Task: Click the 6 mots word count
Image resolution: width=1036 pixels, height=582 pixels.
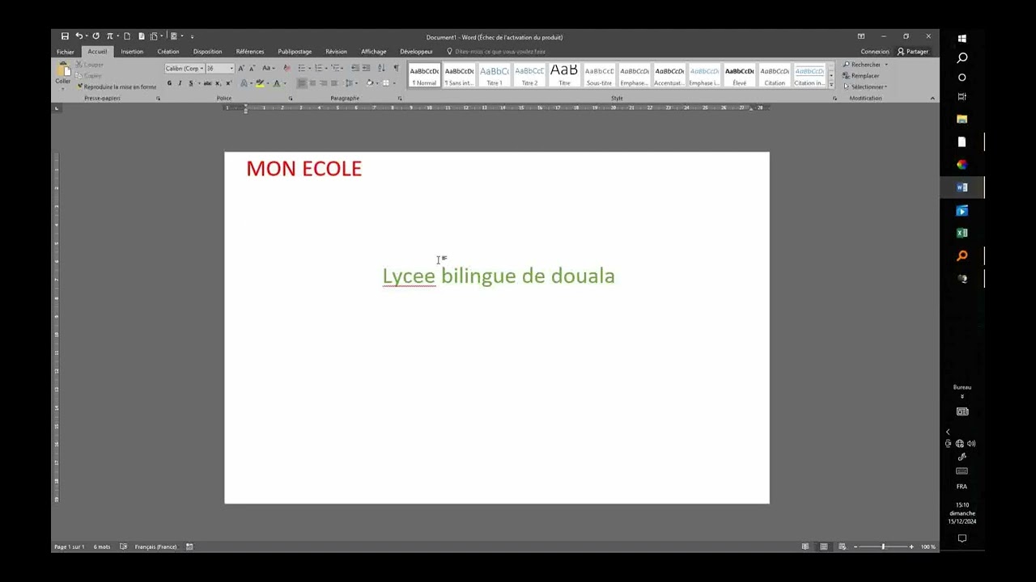Action: point(102,546)
